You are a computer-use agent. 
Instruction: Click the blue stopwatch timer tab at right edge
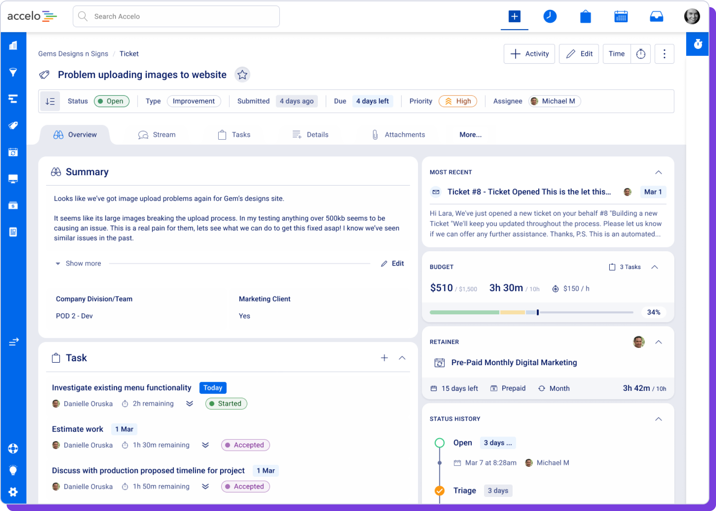click(698, 44)
